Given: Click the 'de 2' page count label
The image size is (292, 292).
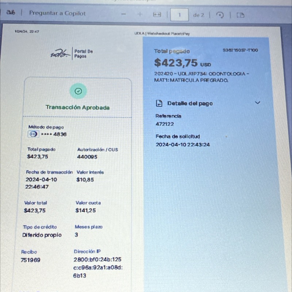Looking at the screenshot, I should tap(199, 15).
